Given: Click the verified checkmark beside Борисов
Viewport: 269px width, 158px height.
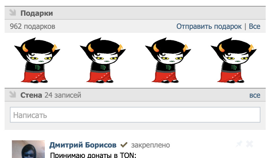Looking at the screenshot, I should click(124, 145).
